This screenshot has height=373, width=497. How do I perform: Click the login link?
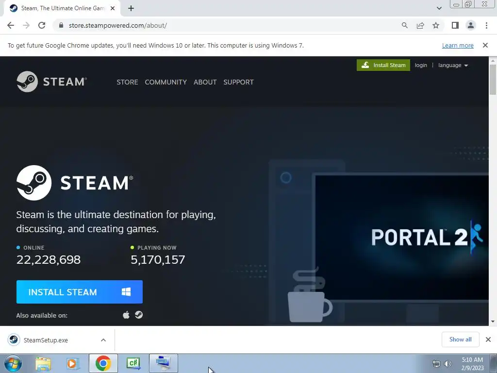(421, 65)
